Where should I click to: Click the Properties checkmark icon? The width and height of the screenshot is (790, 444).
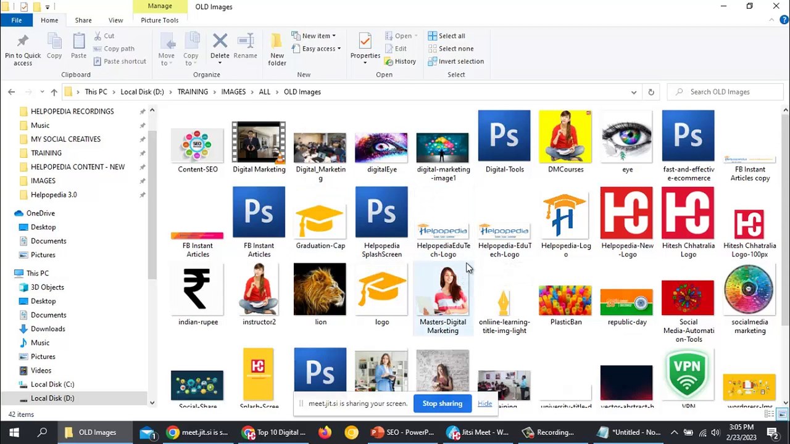click(365, 41)
